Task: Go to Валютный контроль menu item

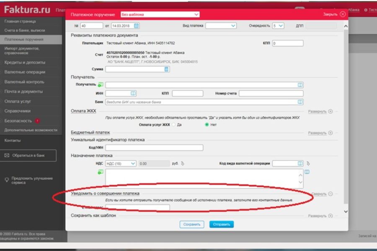Action: 24,82
